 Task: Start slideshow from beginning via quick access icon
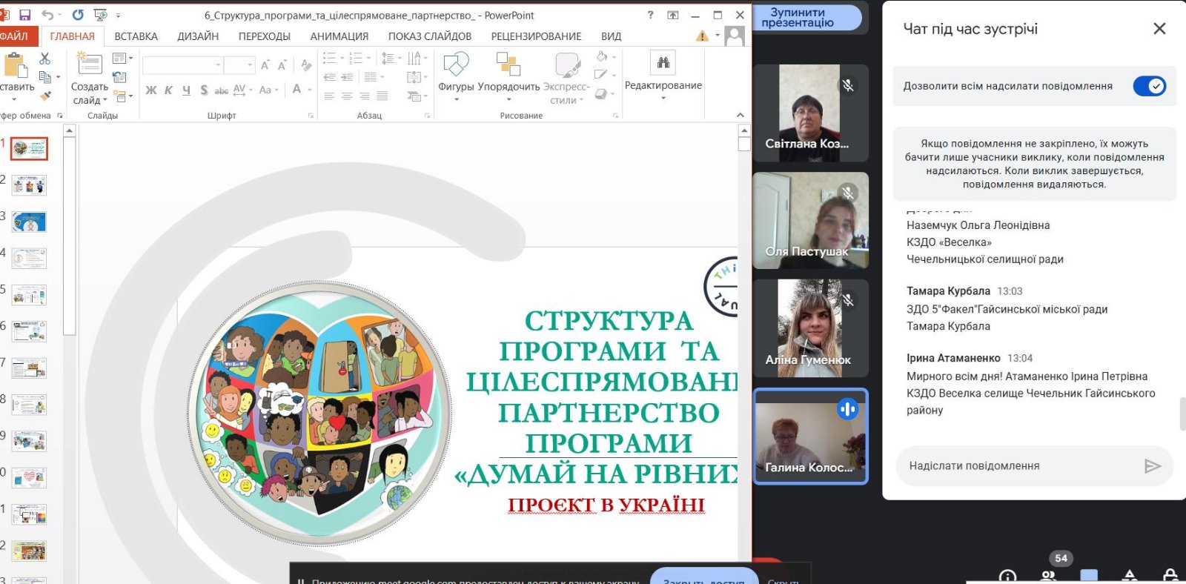tap(101, 15)
